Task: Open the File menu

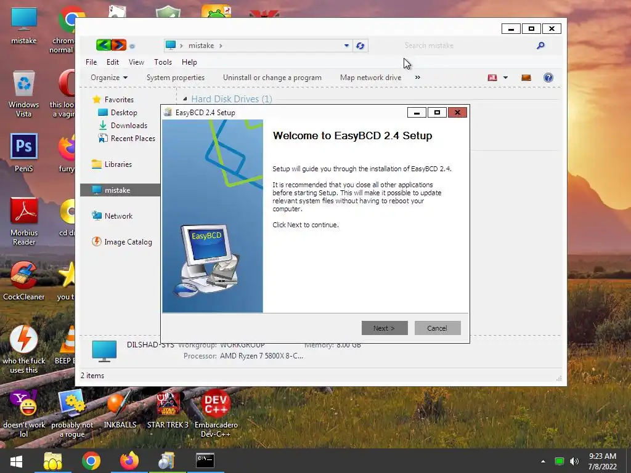Action: coord(91,62)
